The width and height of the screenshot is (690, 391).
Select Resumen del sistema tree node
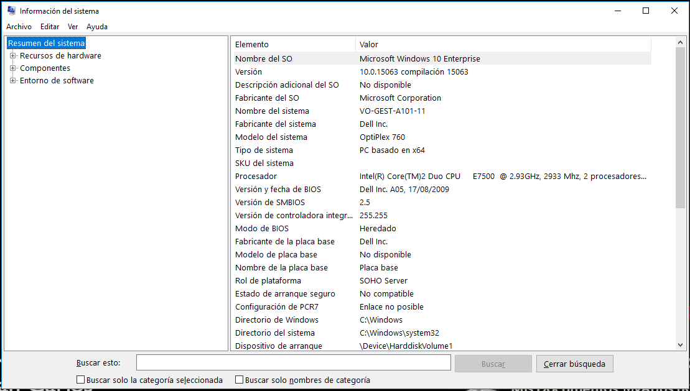[x=46, y=43]
